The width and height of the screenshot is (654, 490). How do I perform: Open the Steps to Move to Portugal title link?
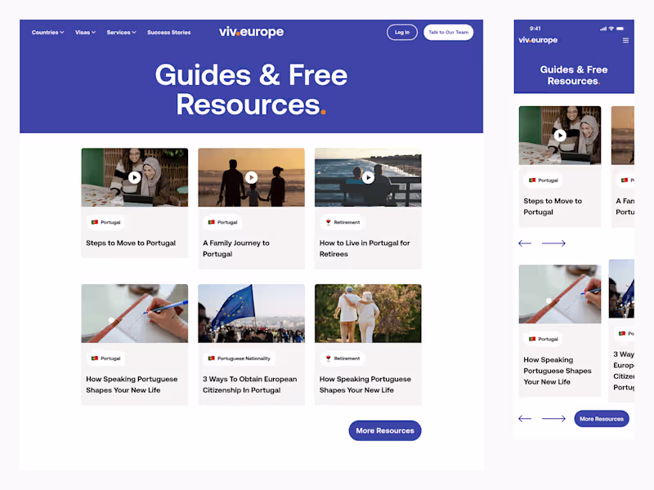click(131, 243)
